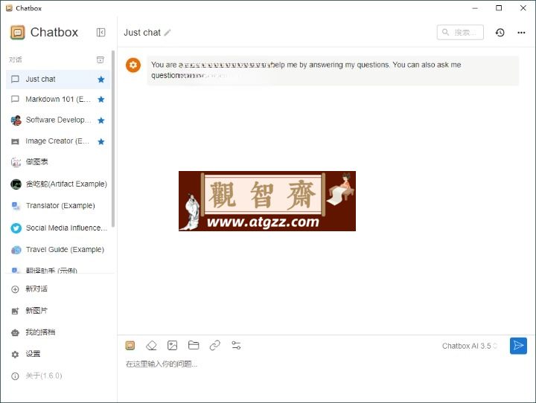The height and width of the screenshot is (403, 536).
Task: Click the Travel Guide globe icon
Action: pyautogui.click(x=16, y=250)
